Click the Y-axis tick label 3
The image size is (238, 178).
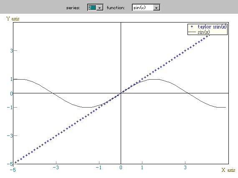coord(12,50)
